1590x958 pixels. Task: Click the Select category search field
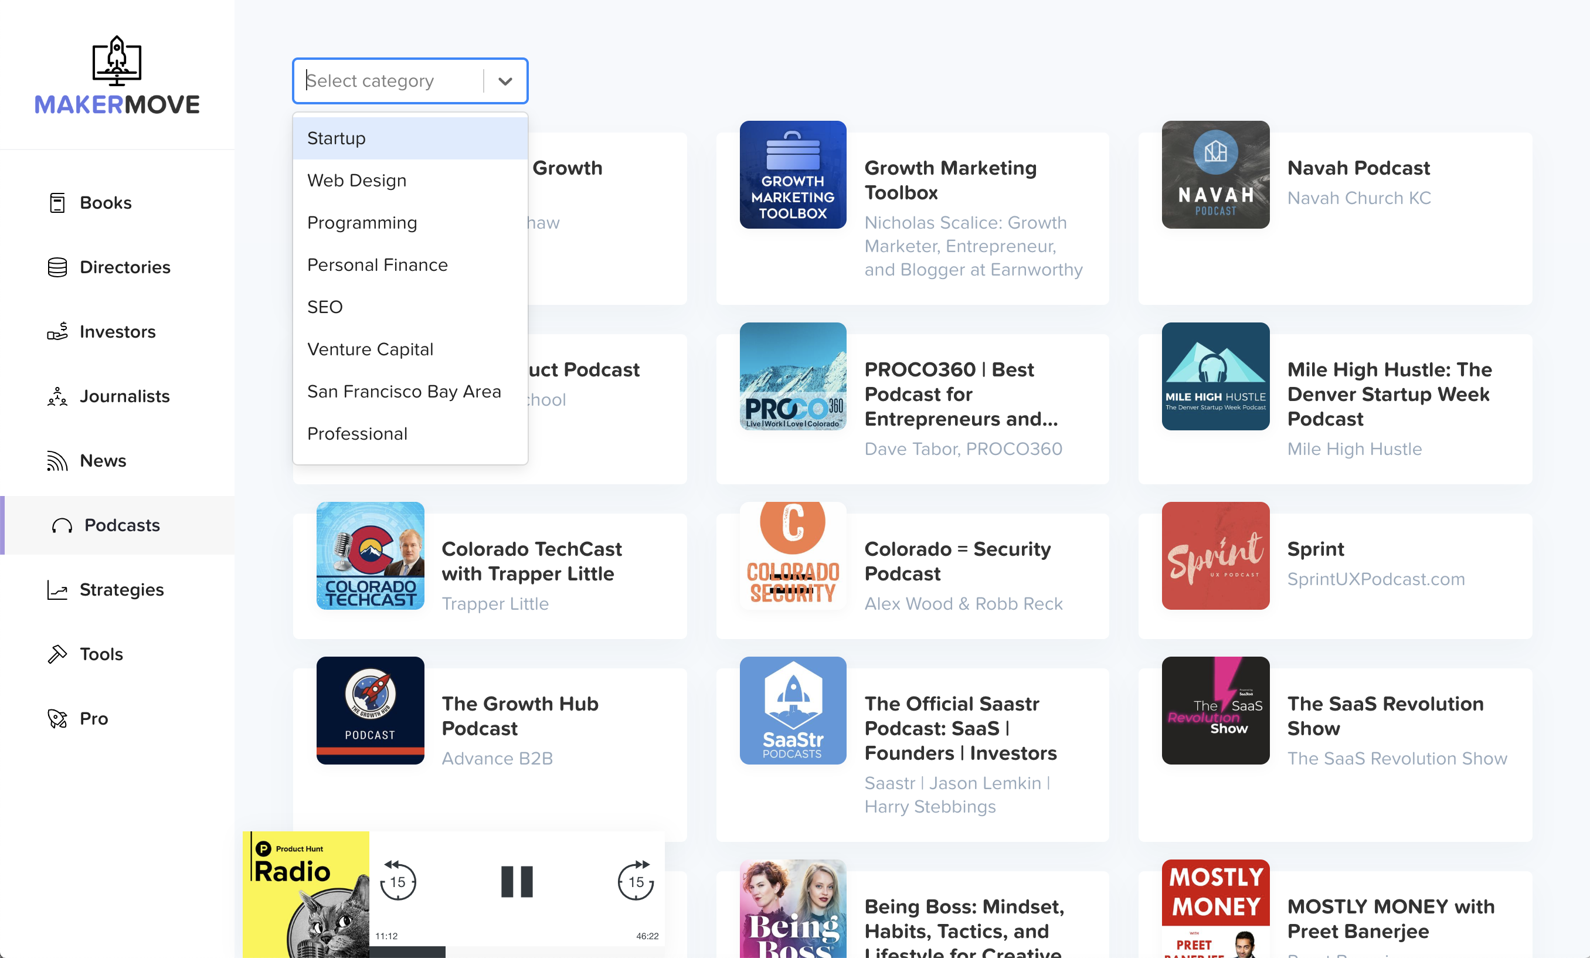[390, 81]
